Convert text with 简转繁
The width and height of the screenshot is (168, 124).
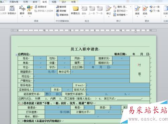(x=61, y=11)
